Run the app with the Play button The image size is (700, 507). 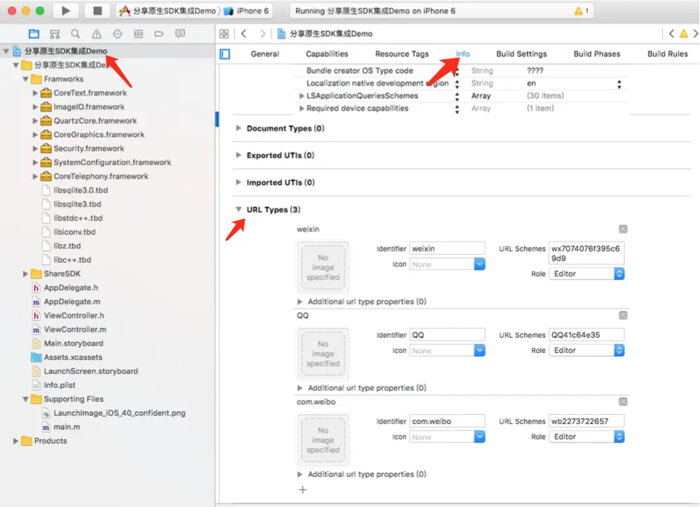[65, 10]
